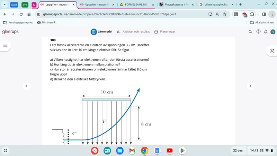Open the Planeringar section
Screen dimensions: 277x156
pyautogui.click(x=165, y=32)
